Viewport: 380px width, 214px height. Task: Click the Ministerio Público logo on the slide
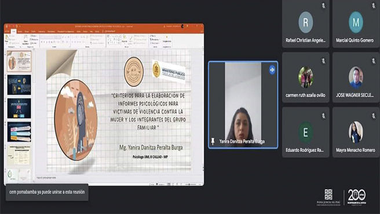pyautogui.click(x=169, y=71)
